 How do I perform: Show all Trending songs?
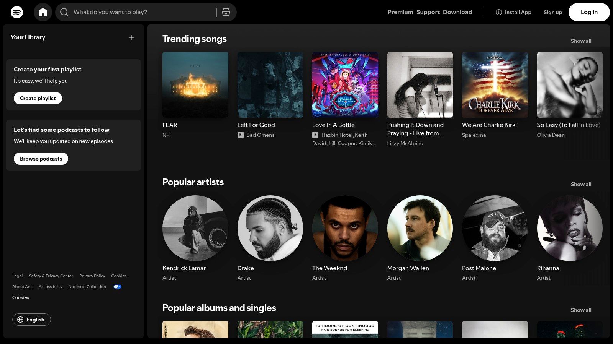581,41
